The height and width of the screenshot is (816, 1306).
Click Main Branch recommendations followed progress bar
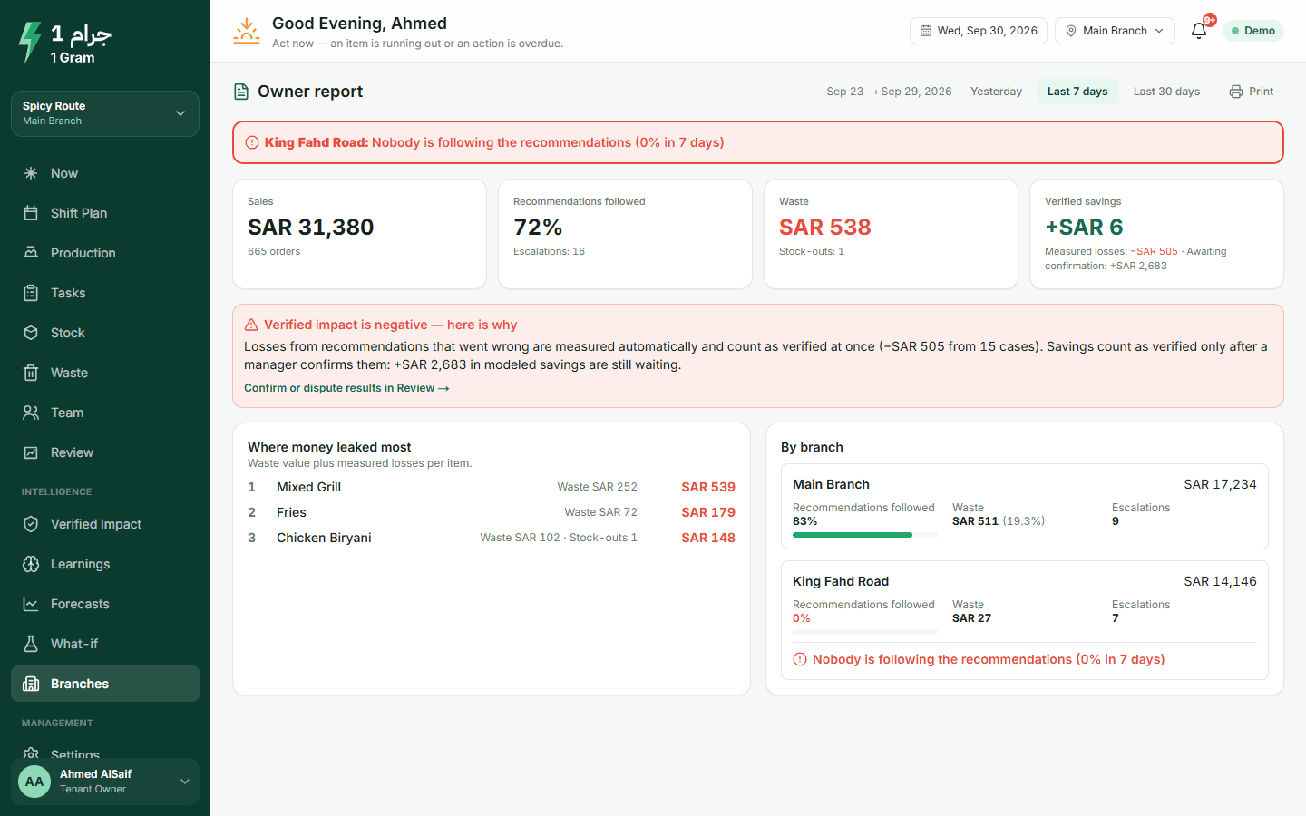point(865,535)
